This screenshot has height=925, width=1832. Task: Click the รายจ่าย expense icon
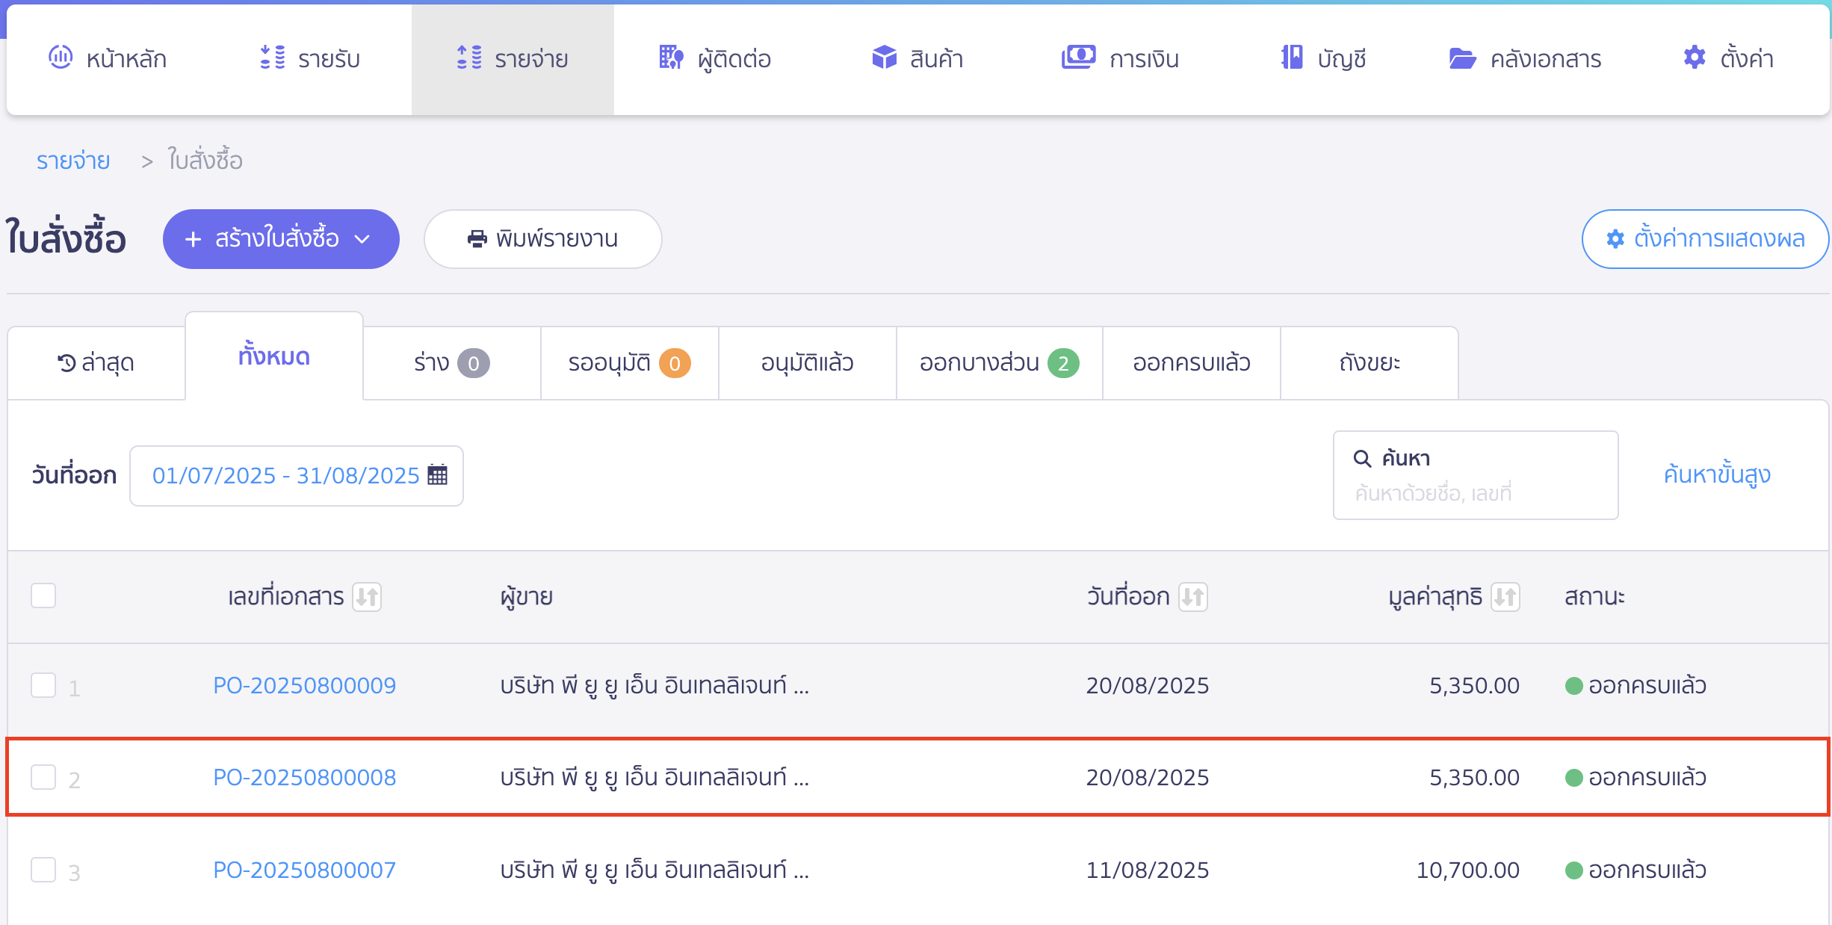pos(469,57)
